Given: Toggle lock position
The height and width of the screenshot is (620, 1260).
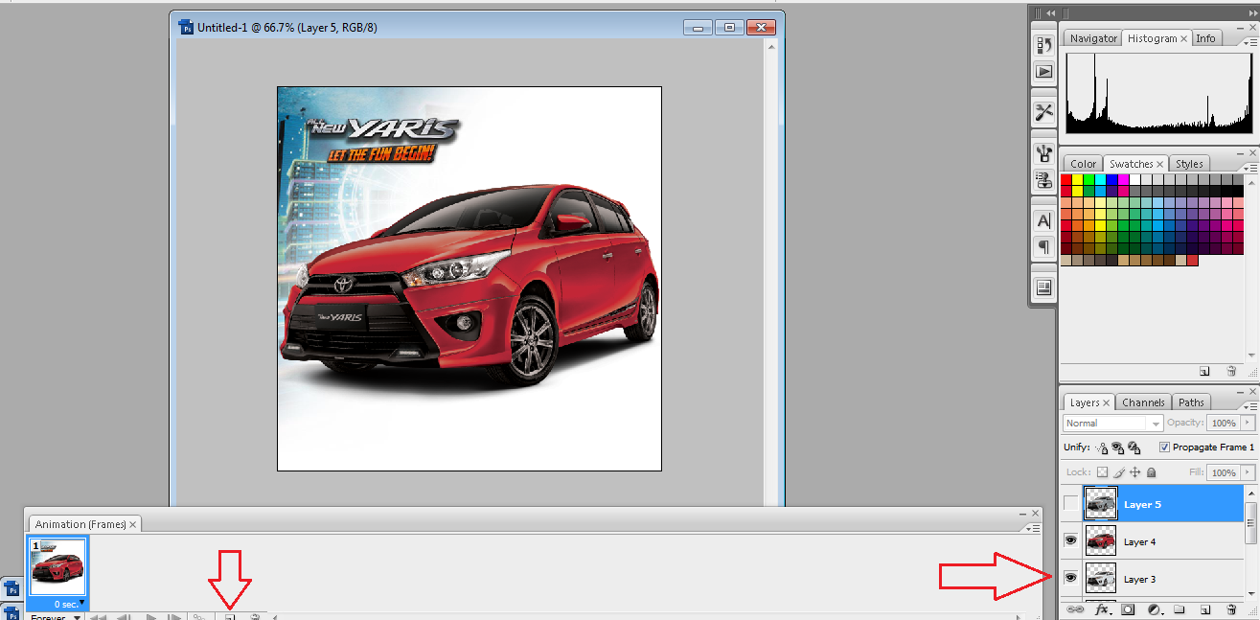Looking at the screenshot, I should [x=1134, y=472].
